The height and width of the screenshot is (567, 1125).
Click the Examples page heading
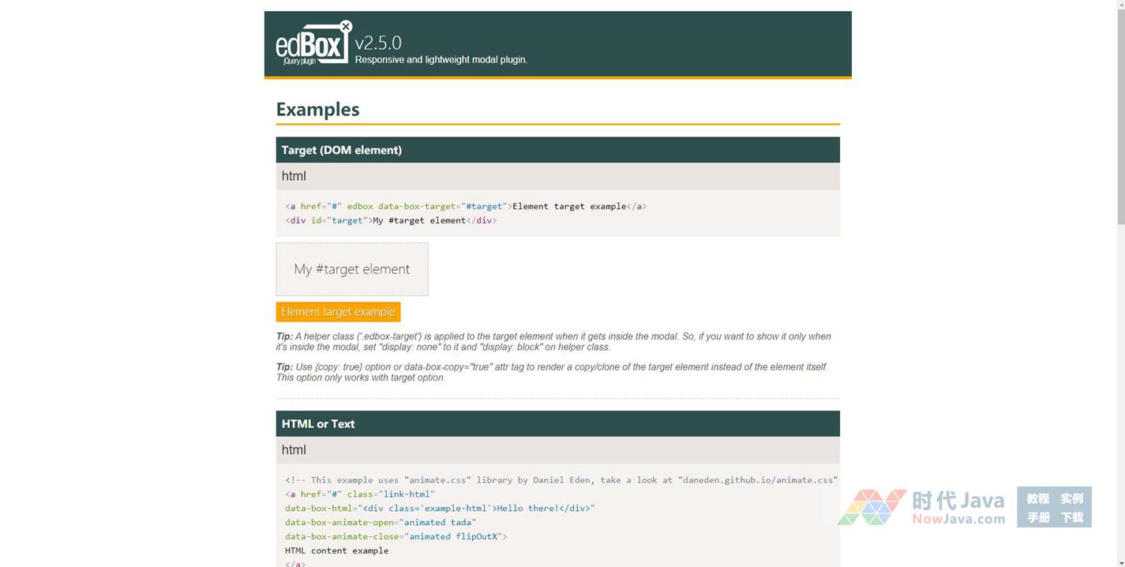tap(317, 110)
